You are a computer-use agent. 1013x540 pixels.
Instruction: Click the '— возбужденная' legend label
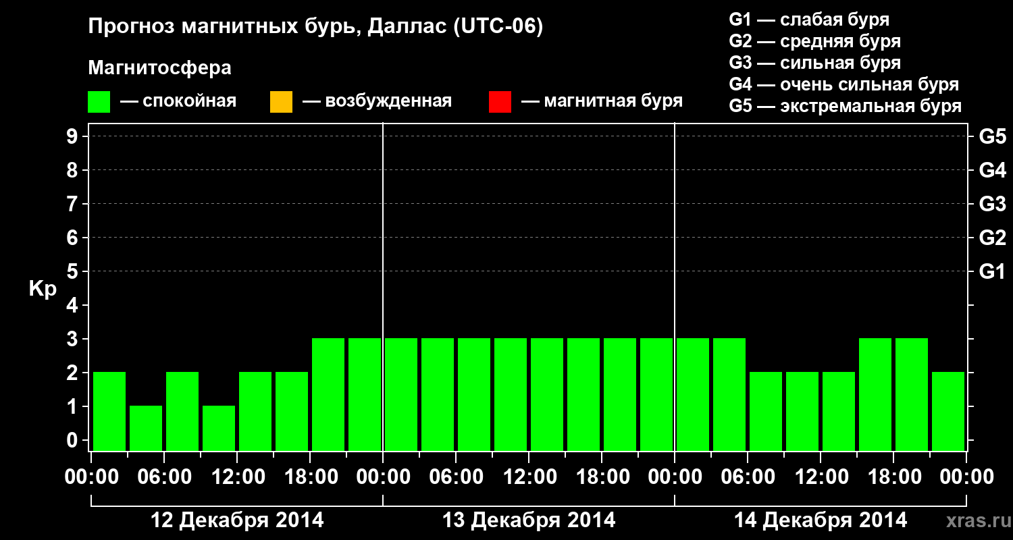(x=377, y=101)
